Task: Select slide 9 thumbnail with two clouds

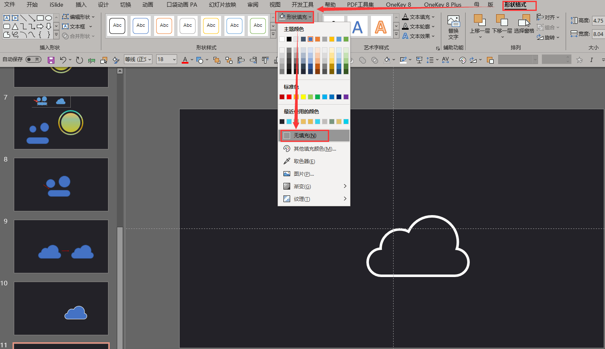Action: 61,246
